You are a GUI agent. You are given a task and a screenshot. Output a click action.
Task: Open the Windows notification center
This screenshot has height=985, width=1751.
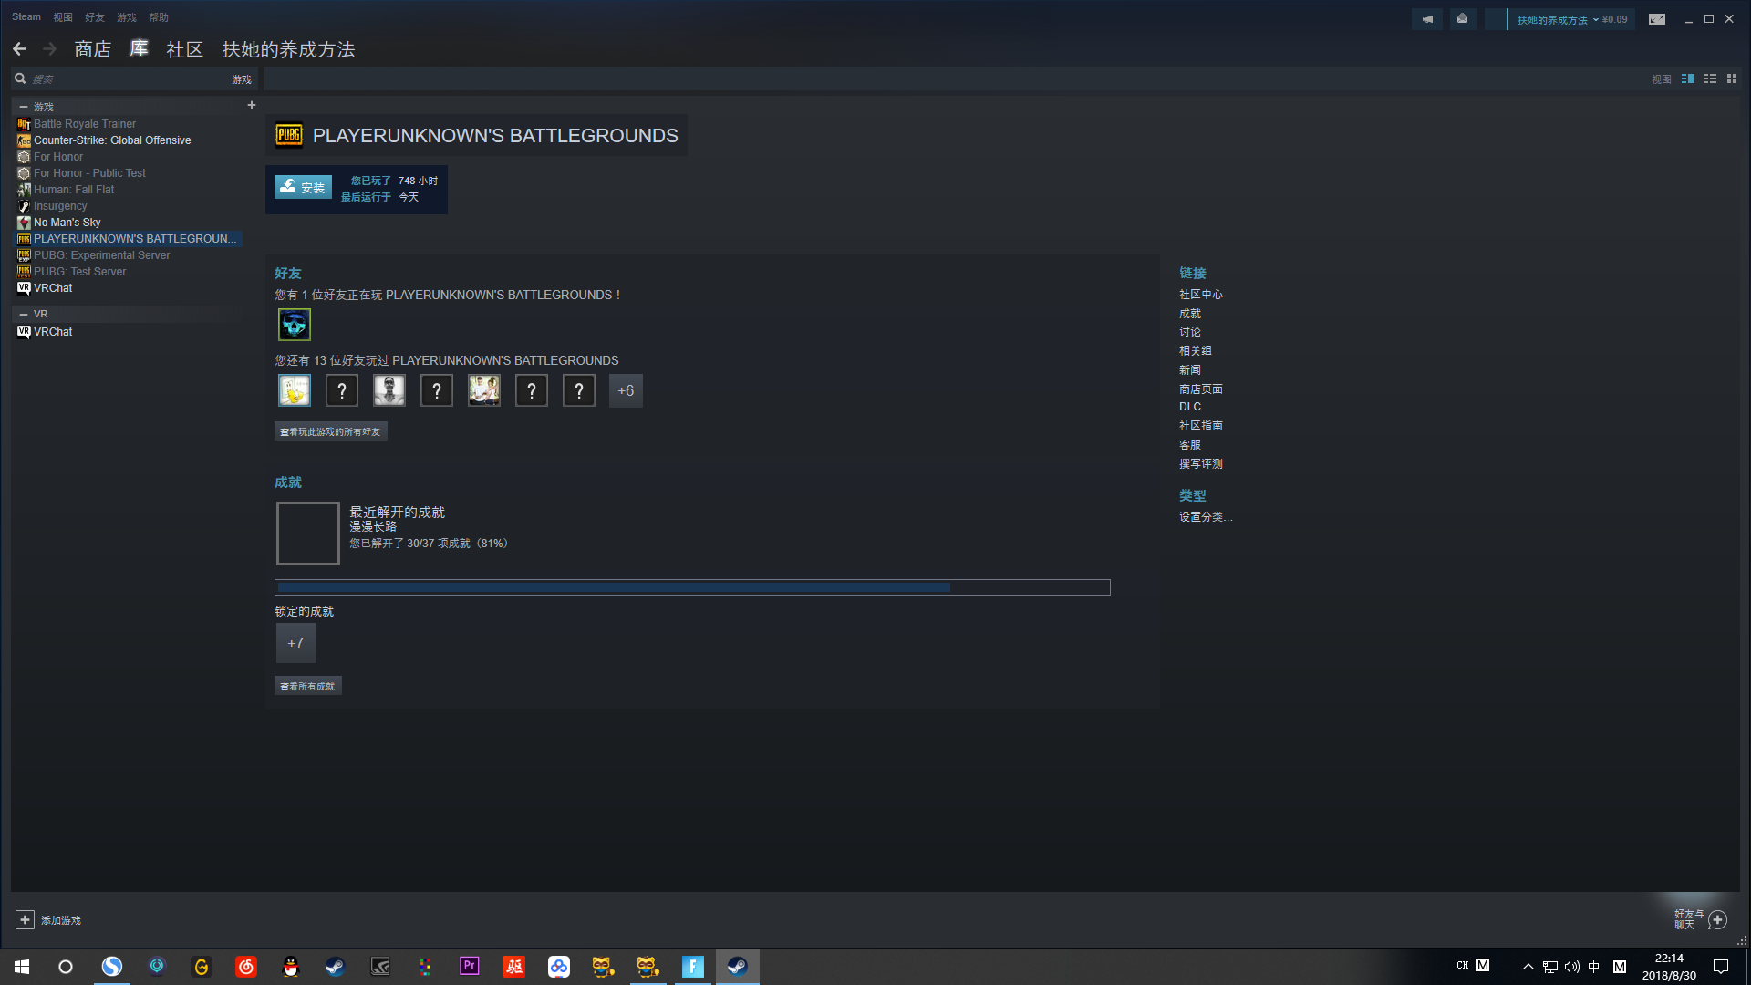(x=1721, y=967)
